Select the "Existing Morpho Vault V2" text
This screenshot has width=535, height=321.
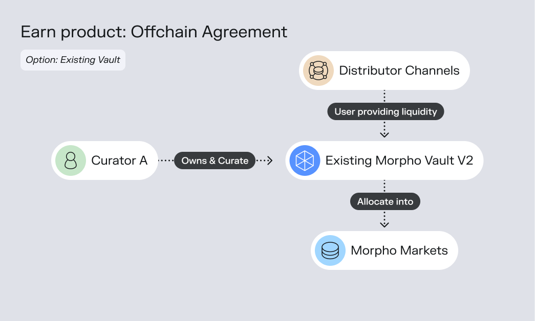(399, 161)
